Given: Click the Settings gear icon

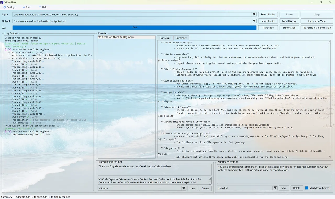Looking at the screenshot, I should click(x=5, y=7).
